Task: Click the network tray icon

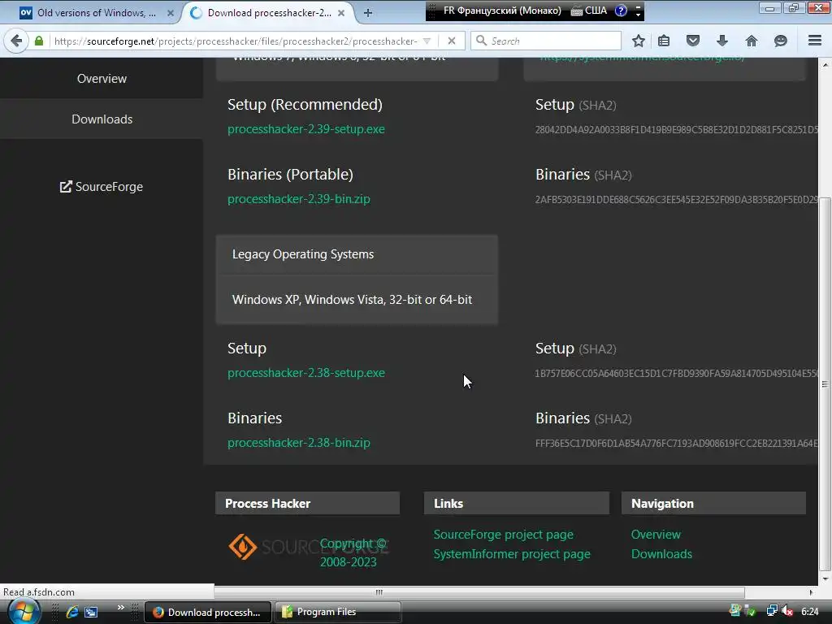Action: pyautogui.click(x=772, y=611)
